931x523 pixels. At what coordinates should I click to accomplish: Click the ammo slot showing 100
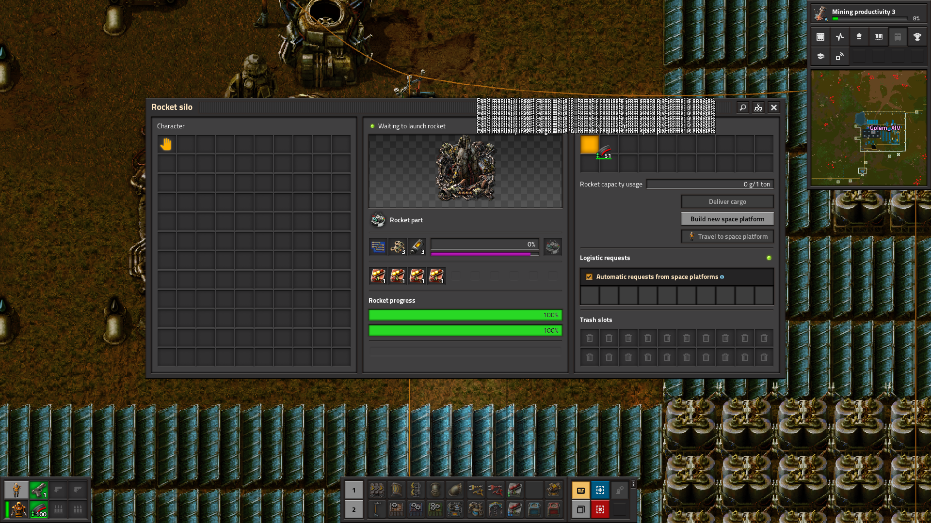click(x=39, y=509)
